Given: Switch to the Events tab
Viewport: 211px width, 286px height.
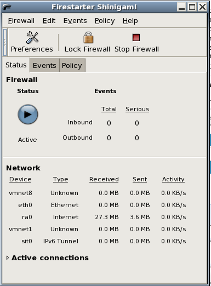Looking at the screenshot, I should point(44,65).
